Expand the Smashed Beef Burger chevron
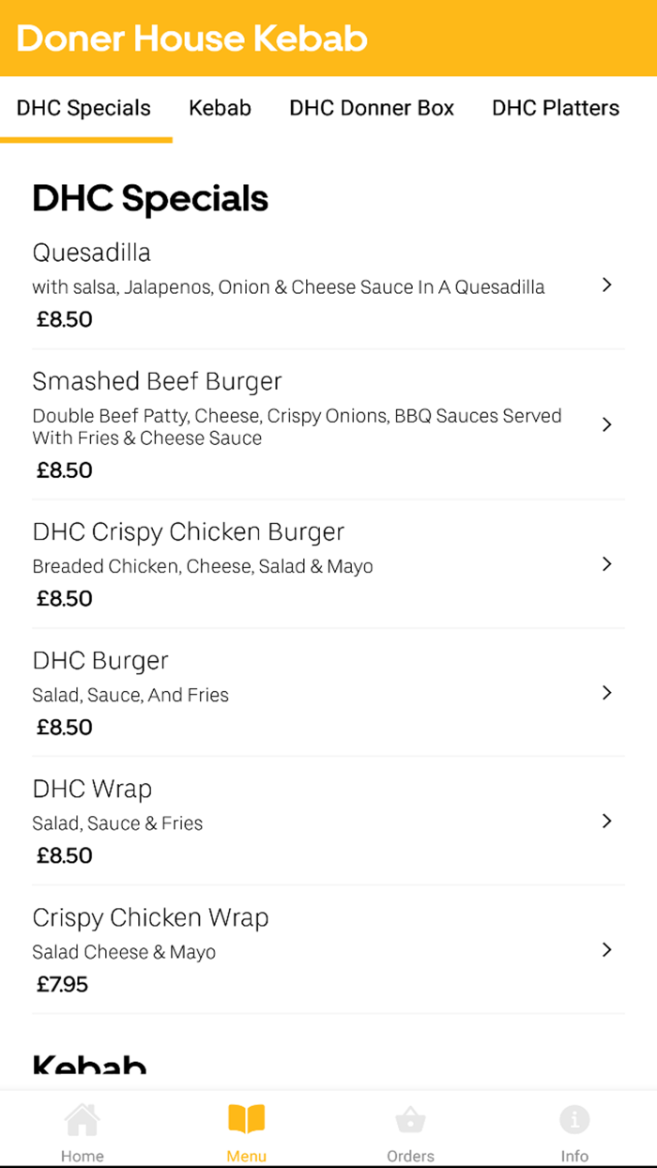 click(x=606, y=424)
